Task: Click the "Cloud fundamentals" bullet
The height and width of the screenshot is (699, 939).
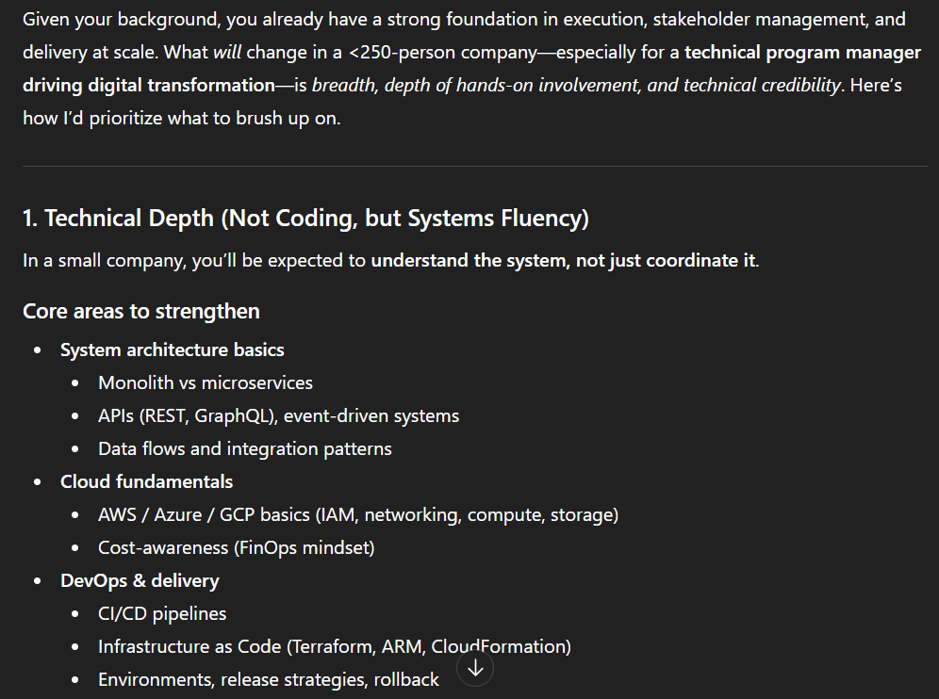Action: [146, 481]
